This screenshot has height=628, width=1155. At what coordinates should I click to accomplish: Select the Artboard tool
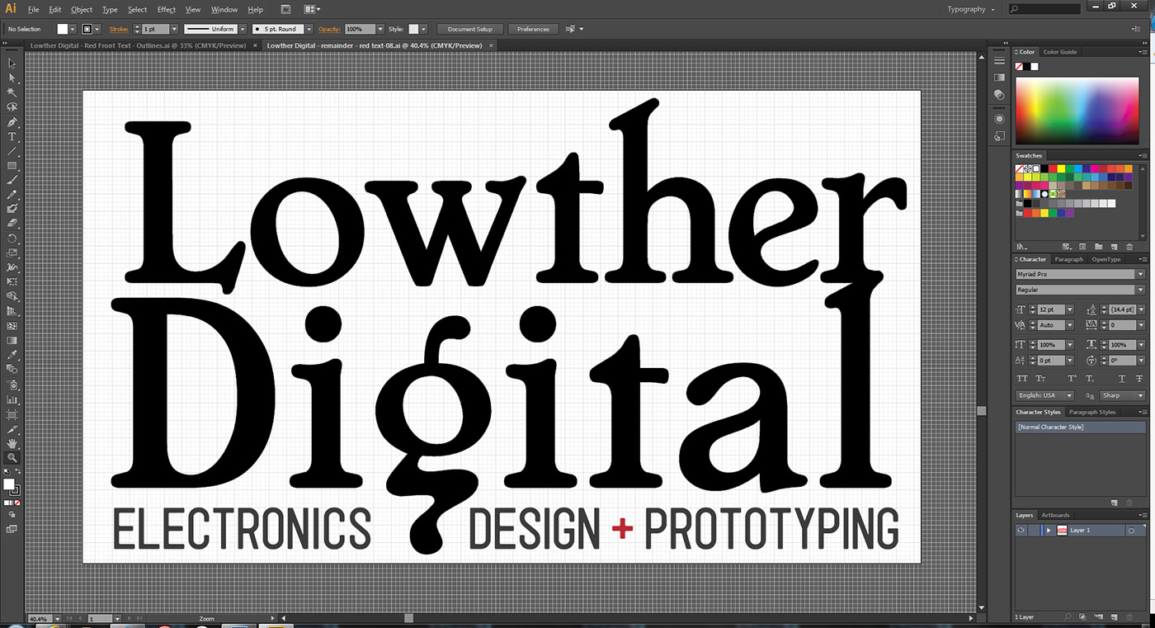point(12,414)
